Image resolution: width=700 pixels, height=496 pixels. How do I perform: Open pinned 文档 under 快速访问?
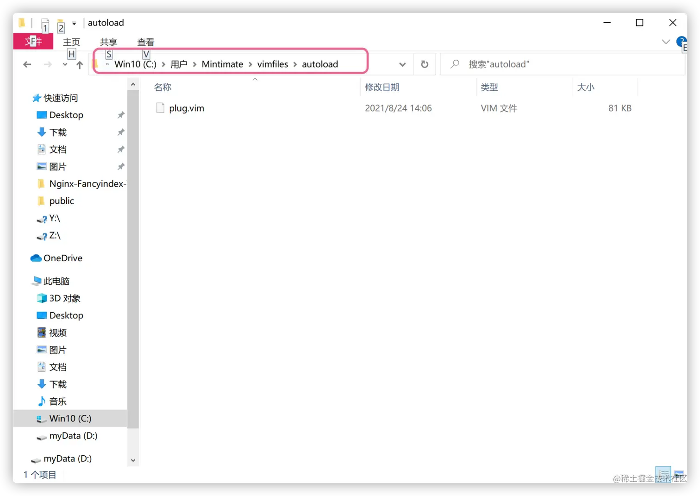(58, 150)
